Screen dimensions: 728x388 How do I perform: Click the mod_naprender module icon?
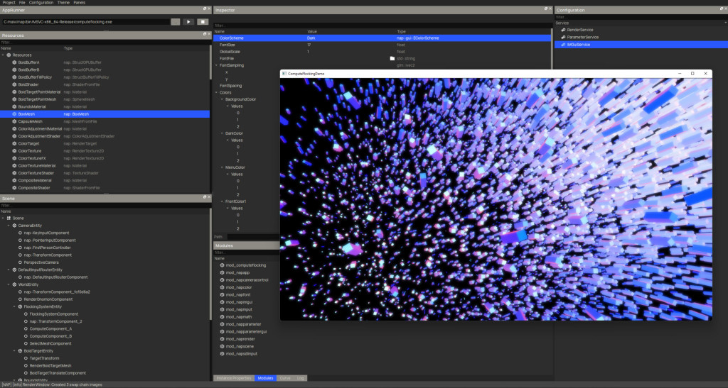tap(222, 338)
